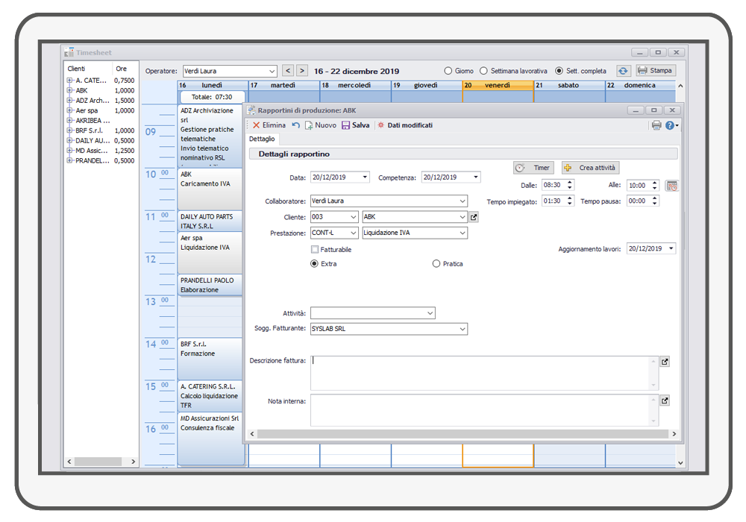The width and height of the screenshot is (746, 522).
Task: Click the undo arrow icon
Action: 296,125
